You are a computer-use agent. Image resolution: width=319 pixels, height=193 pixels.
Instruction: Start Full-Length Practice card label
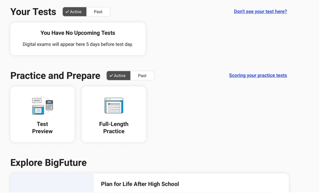114,128
